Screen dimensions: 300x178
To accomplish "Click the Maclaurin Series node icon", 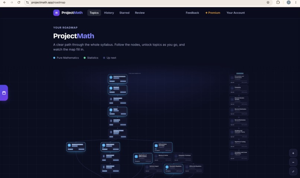I will pyautogui.click(x=156, y=156).
